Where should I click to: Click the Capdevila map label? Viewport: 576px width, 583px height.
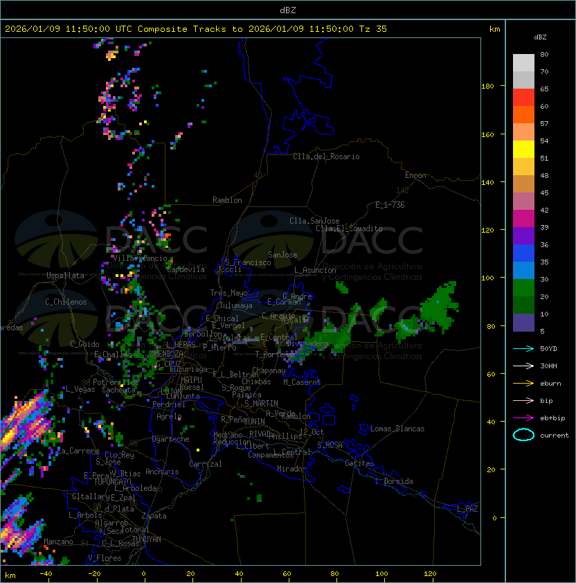point(186,269)
